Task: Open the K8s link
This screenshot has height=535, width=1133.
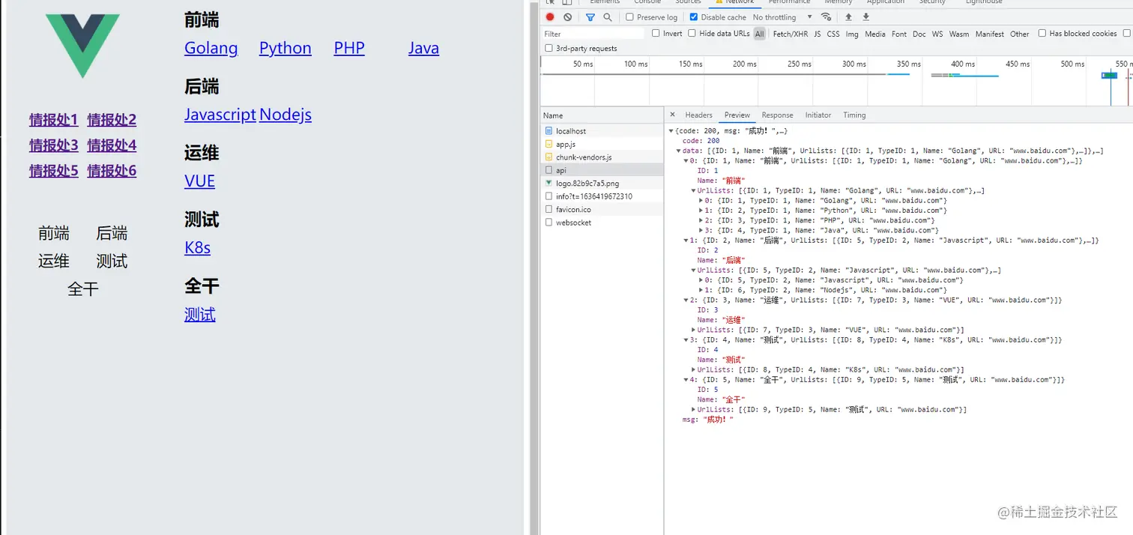Action: [x=197, y=247]
